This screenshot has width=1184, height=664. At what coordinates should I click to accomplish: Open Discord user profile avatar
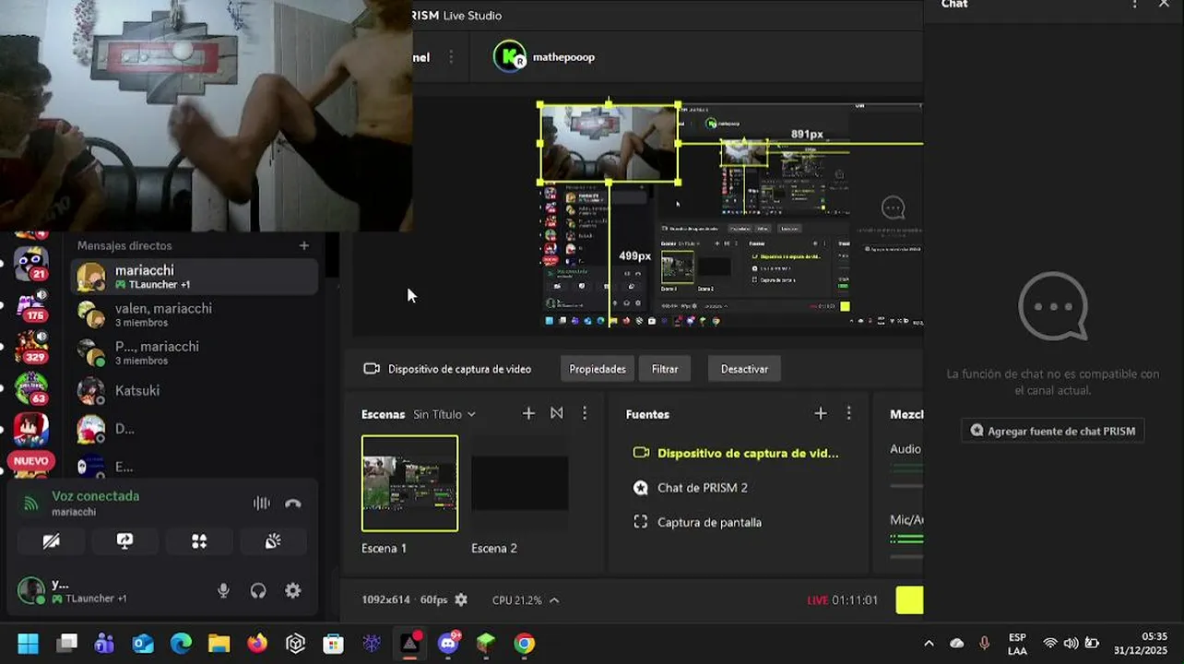coord(31,591)
